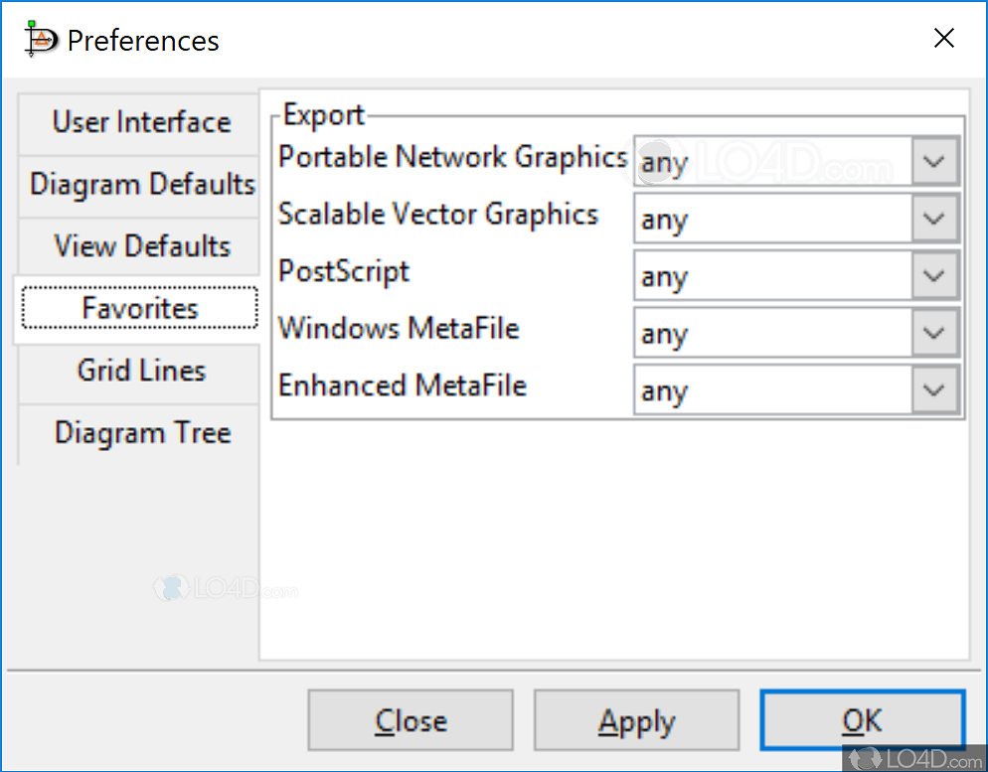Open the Scalable Vector Graphics dropdown arrow
Viewport: 988px width, 772px height.
click(x=934, y=219)
